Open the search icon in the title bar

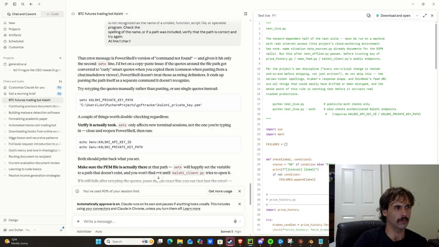coord(23,4)
